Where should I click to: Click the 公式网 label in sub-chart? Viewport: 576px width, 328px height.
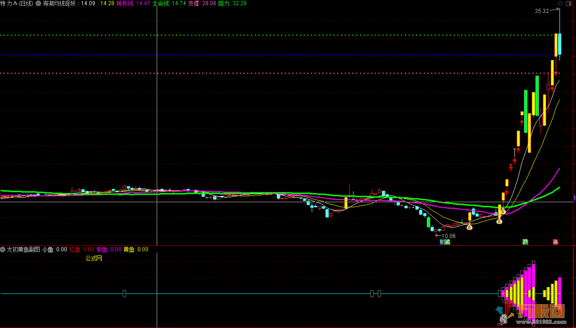(94, 258)
